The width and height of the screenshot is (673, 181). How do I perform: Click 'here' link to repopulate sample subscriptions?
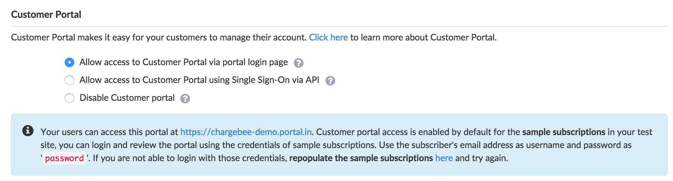(x=444, y=158)
